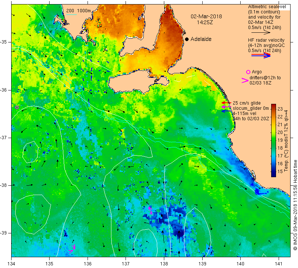This screenshot has height=268, width=298.
Task: Click latitude axis label '-38'
Action: click(x=4, y=185)
